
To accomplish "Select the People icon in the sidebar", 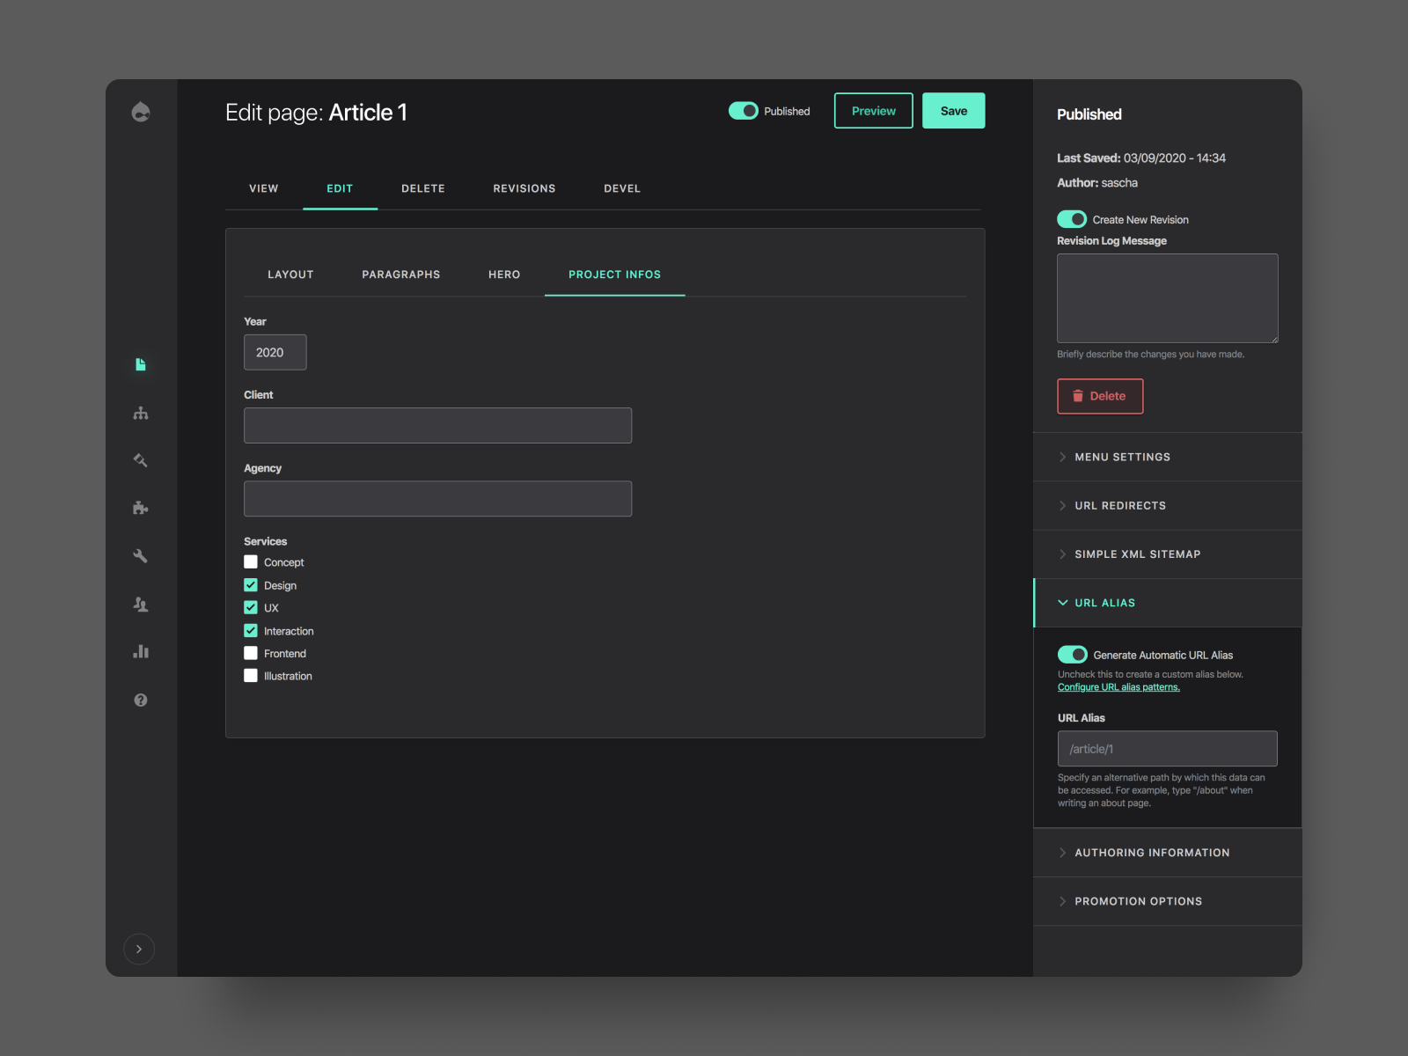I will [141, 605].
